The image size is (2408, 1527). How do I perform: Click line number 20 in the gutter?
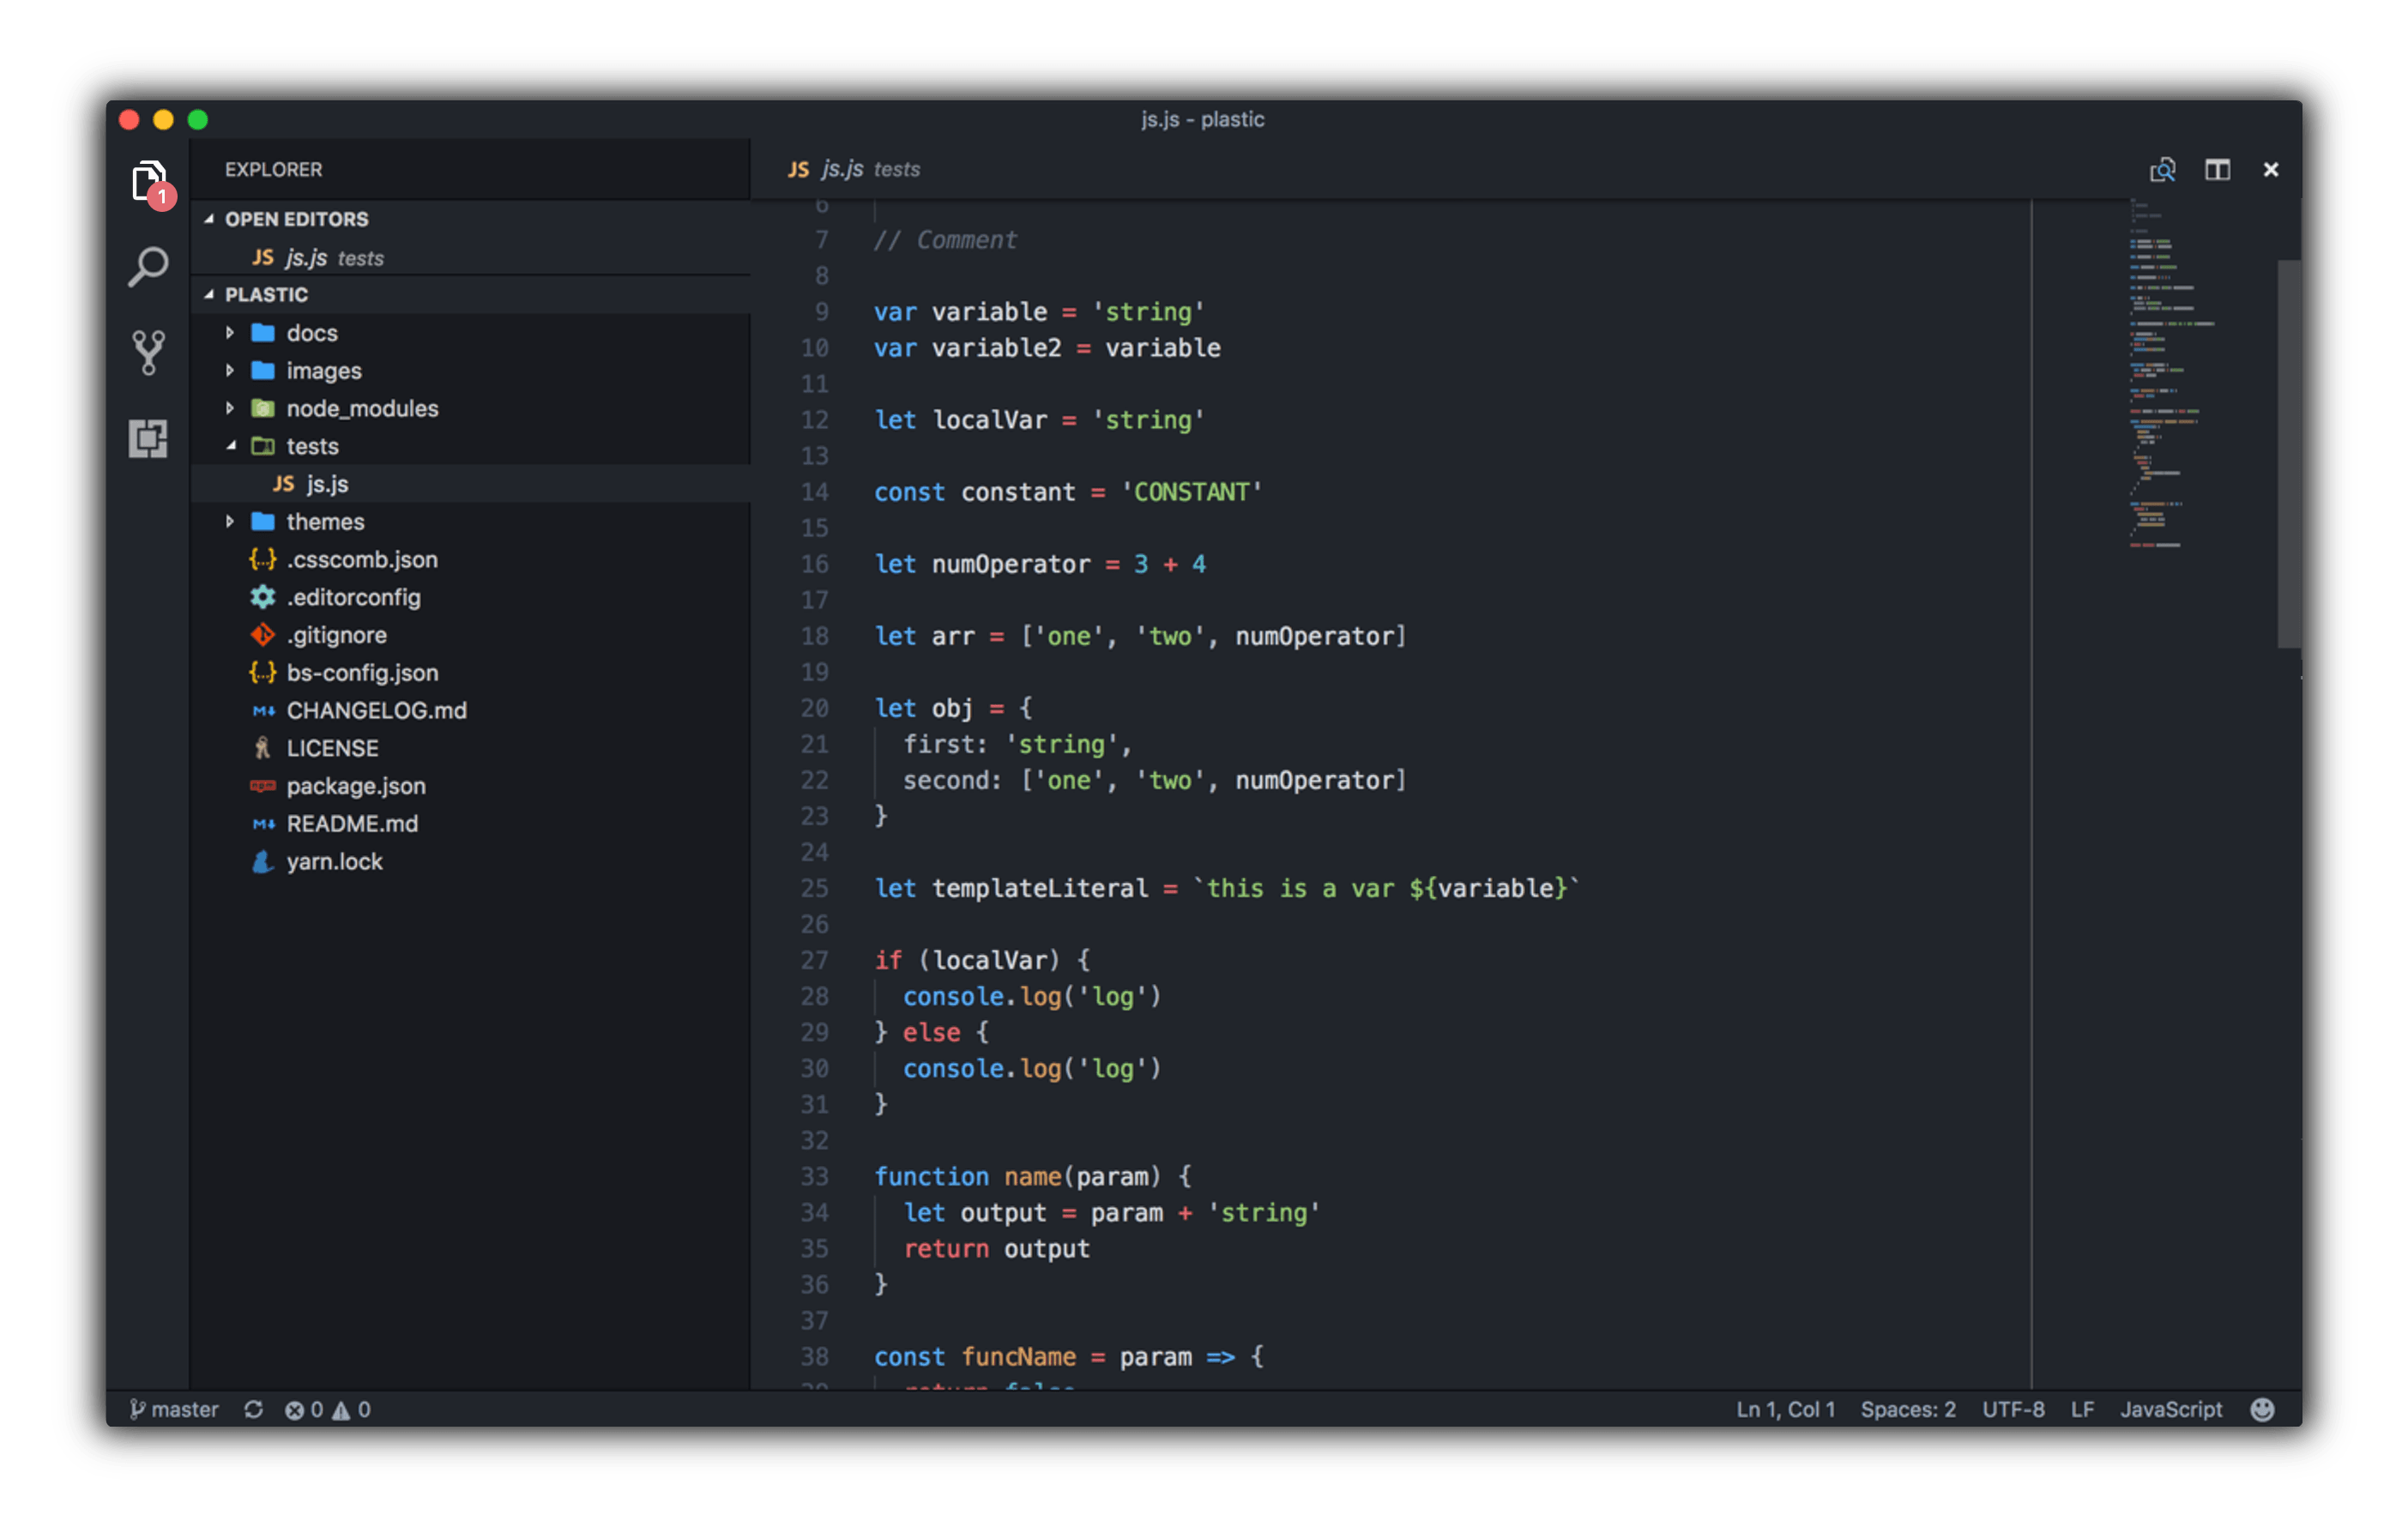(x=814, y=708)
